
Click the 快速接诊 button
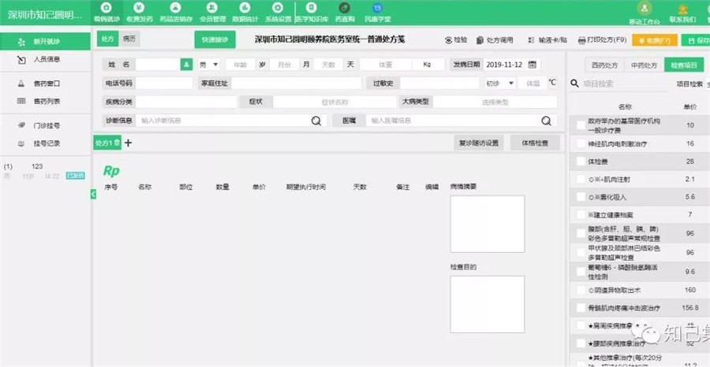(215, 39)
